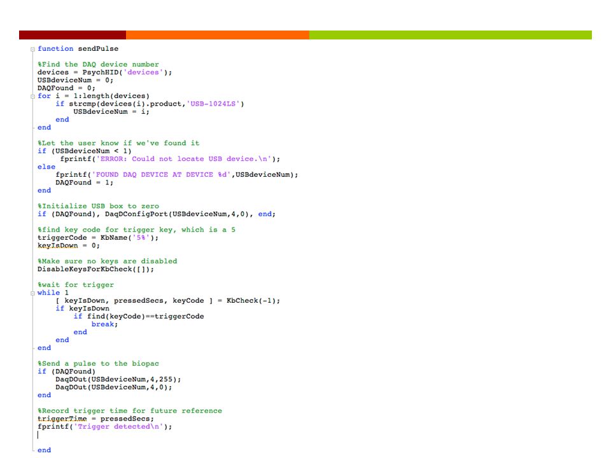Click the underlined 'triggerTime = pressedSecs;' line
Image resolution: width=611 pixels, height=458 pixels.
(95, 419)
